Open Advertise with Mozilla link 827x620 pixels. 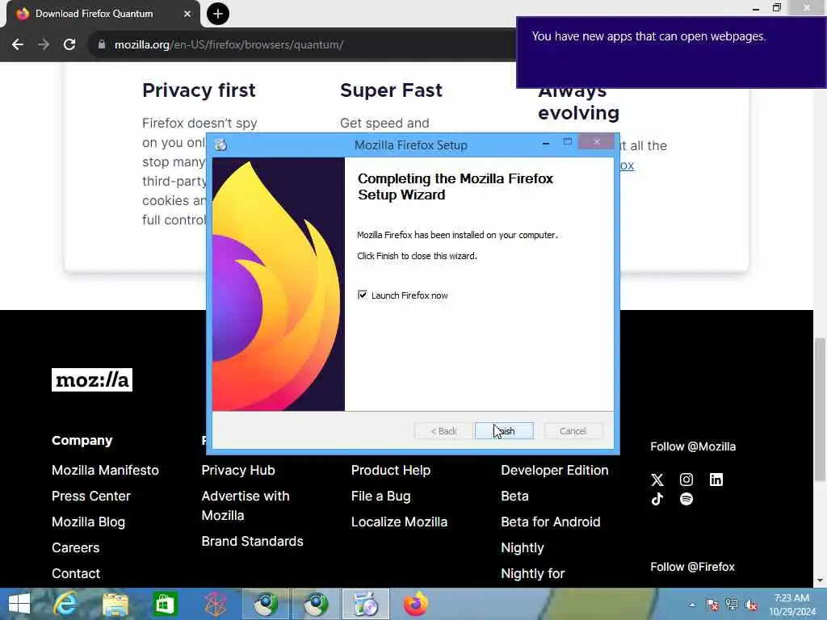coord(246,505)
